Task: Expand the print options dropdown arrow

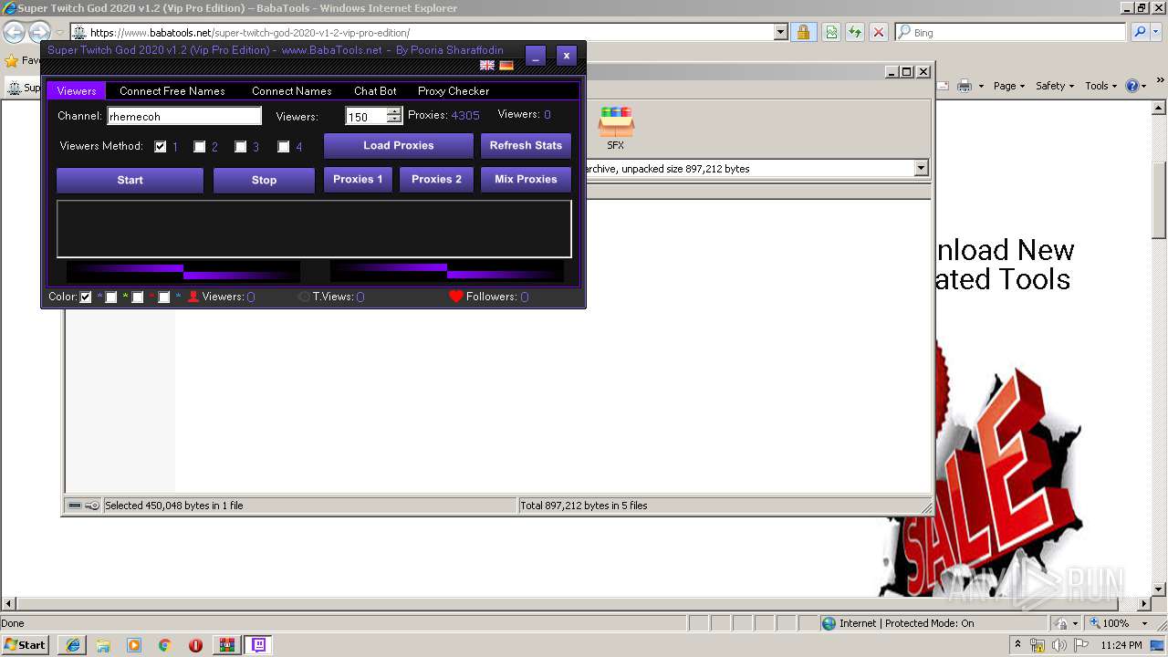Action: pos(981,86)
